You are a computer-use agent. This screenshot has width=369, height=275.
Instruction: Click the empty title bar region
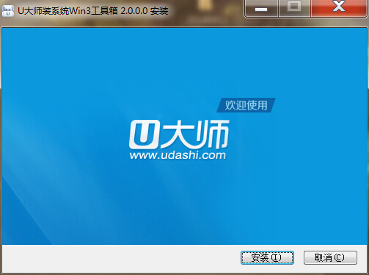click(207, 11)
